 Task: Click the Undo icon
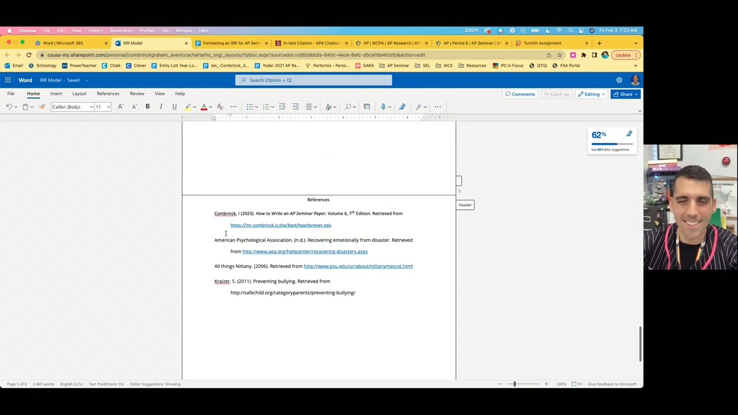click(9, 107)
